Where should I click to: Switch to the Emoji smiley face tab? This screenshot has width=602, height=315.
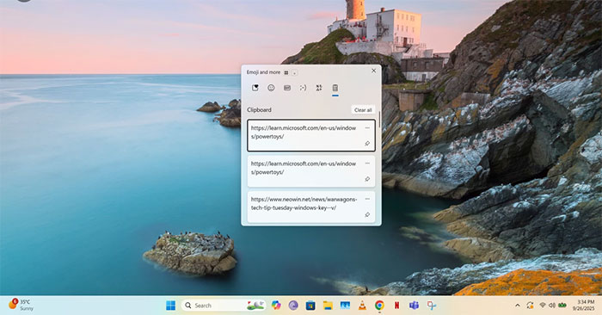(x=271, y=88)
